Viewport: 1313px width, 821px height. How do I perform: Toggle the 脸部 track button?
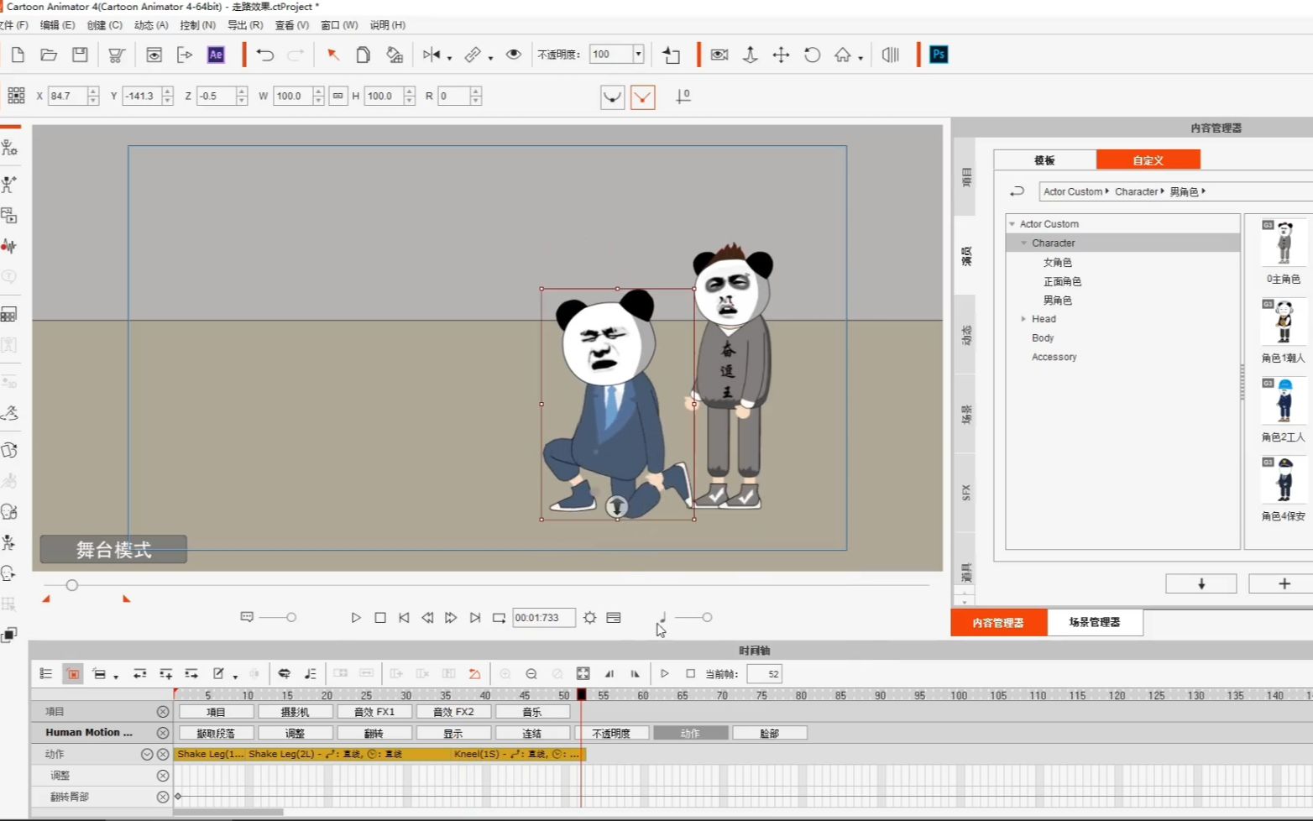click(770, 733)
